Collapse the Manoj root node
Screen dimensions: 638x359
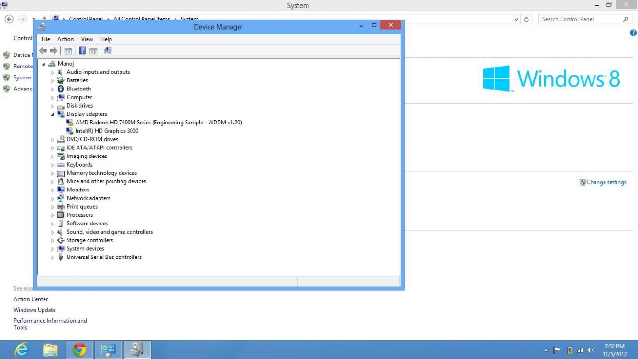tap(44, 64)
